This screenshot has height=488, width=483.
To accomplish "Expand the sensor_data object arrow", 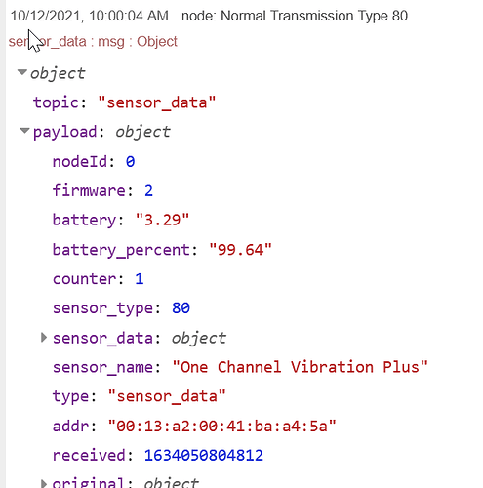I will coord(44,338).
